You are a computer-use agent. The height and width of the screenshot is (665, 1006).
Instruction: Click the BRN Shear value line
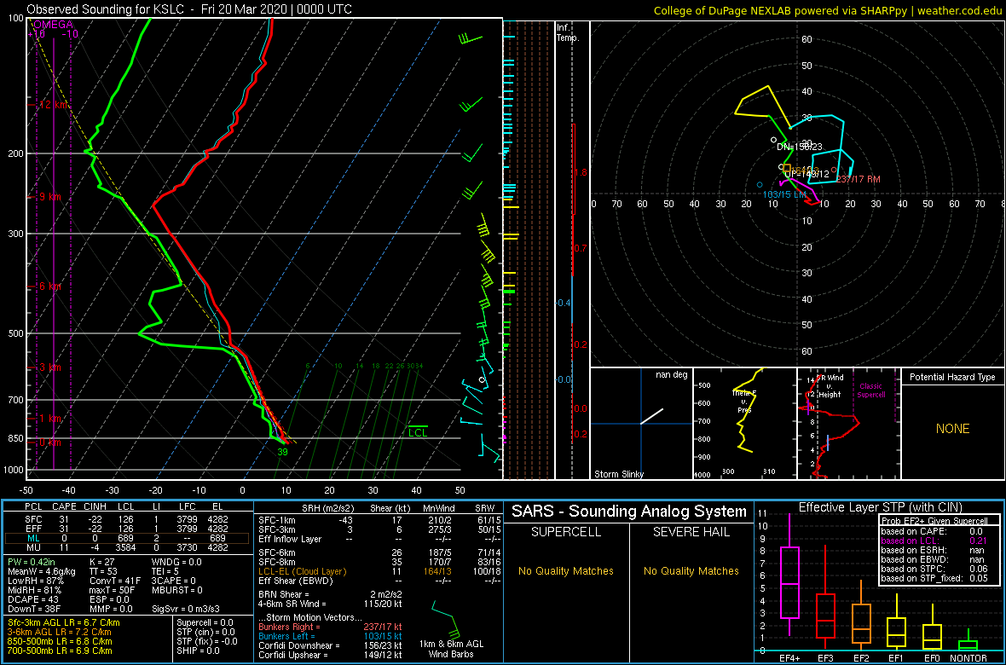[x=331, y=593]
